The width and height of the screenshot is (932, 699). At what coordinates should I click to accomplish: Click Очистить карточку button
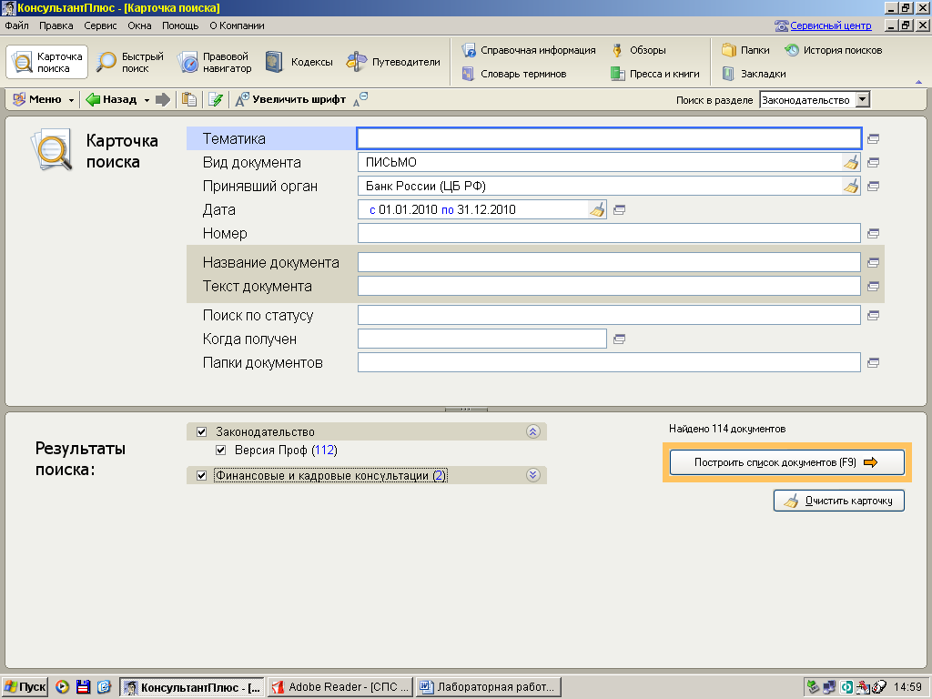click(x=838, y=501)
